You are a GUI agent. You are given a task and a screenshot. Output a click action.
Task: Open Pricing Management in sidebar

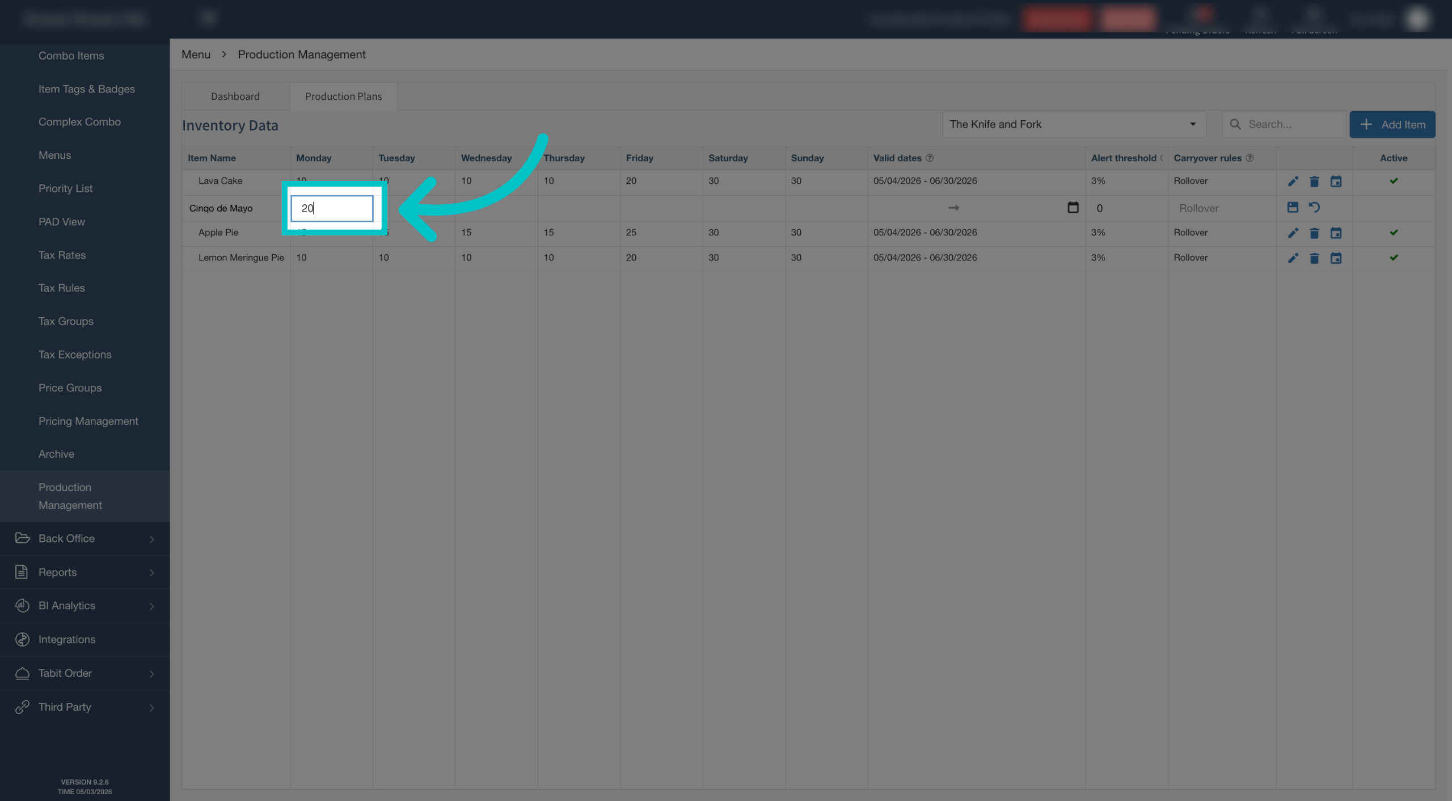pyautogui.click(x=88, y=421)
